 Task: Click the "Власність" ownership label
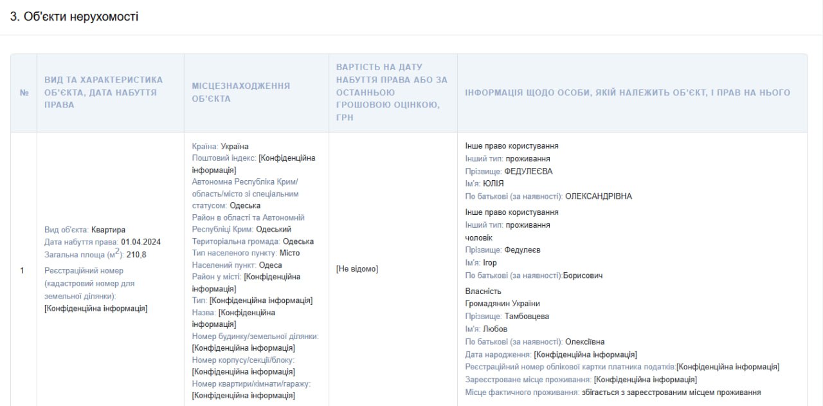coord(483,291)
